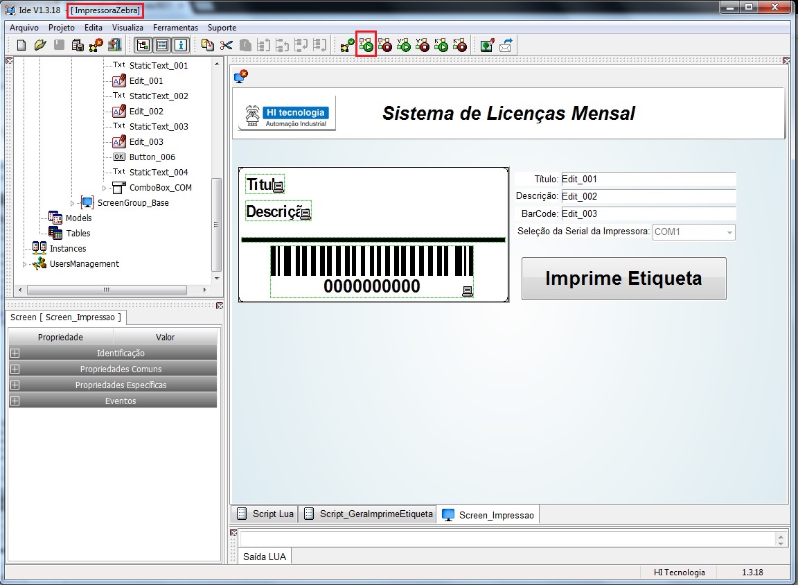Expand the Propriedades Específicas group
This screenshot has height=585, width=798.
(x=15, y=385)
